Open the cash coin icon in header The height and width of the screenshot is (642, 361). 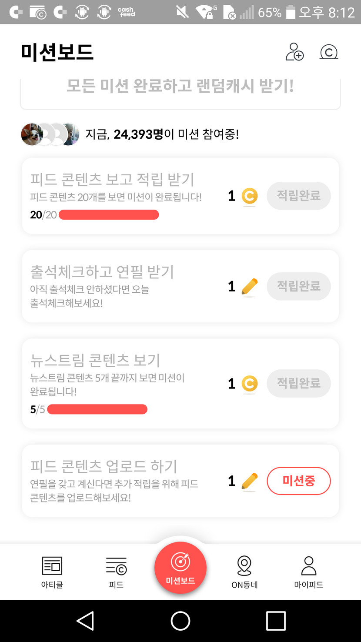(329, 52)
